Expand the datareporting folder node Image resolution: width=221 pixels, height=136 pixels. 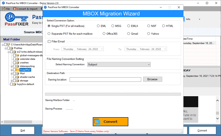point(12,66)
